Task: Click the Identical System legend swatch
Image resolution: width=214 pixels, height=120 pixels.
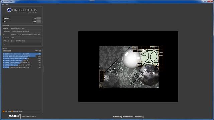Action: (12, 111)
